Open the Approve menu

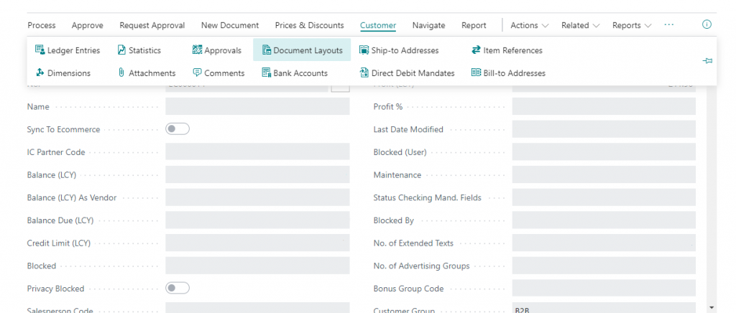(87, 25)
